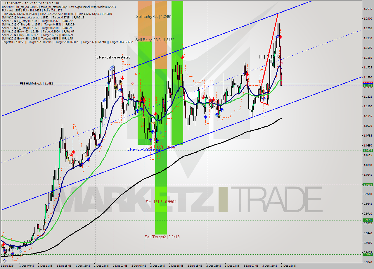Screen dimensions: 374x269
Task: Click the '3 Dec 15:45' time axis label
Action: pos(288,266)
